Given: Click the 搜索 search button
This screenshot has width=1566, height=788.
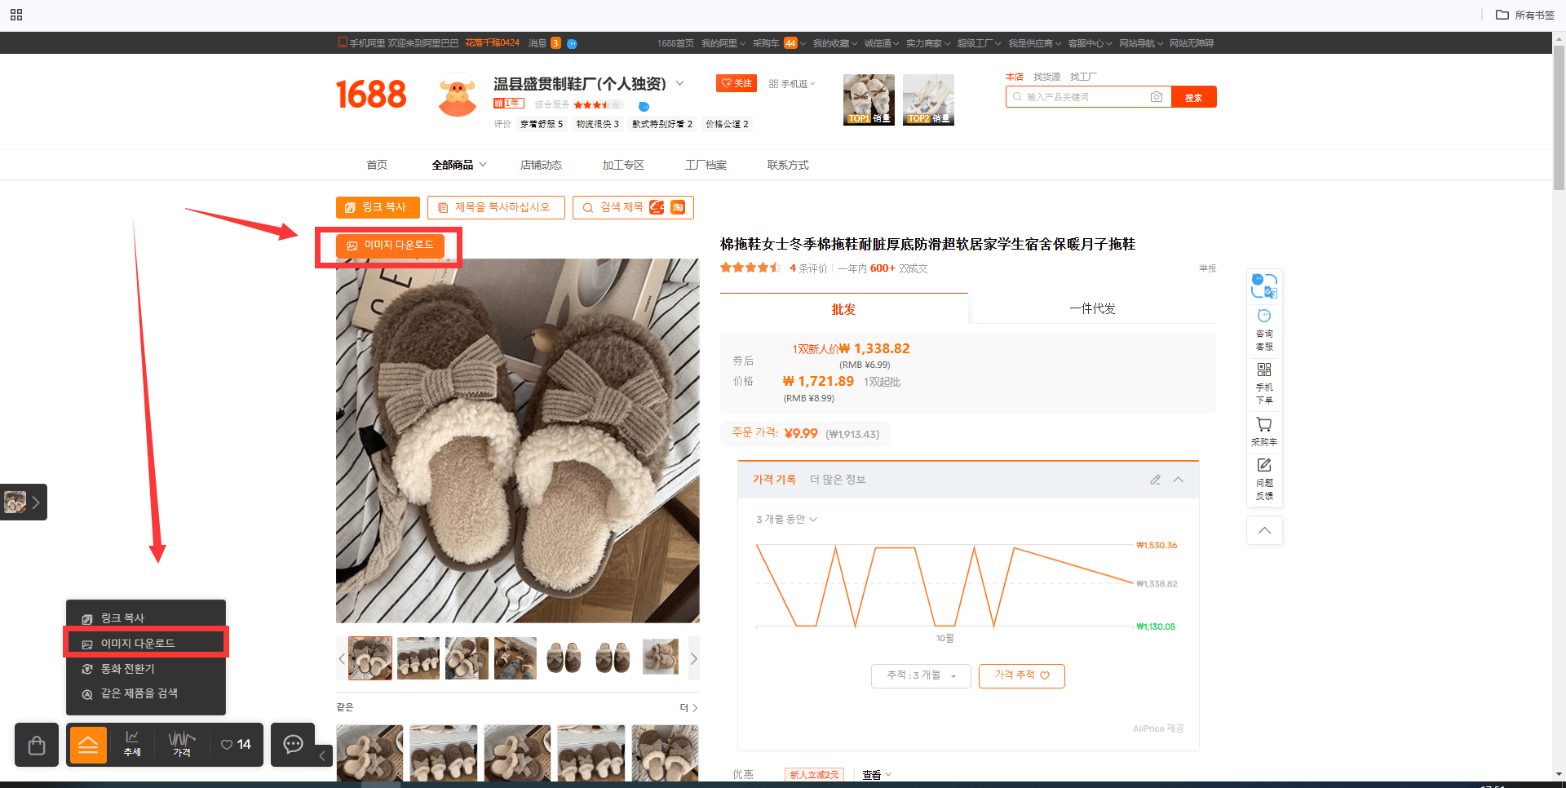Looking at the screenshot, I should [1193, 97].
